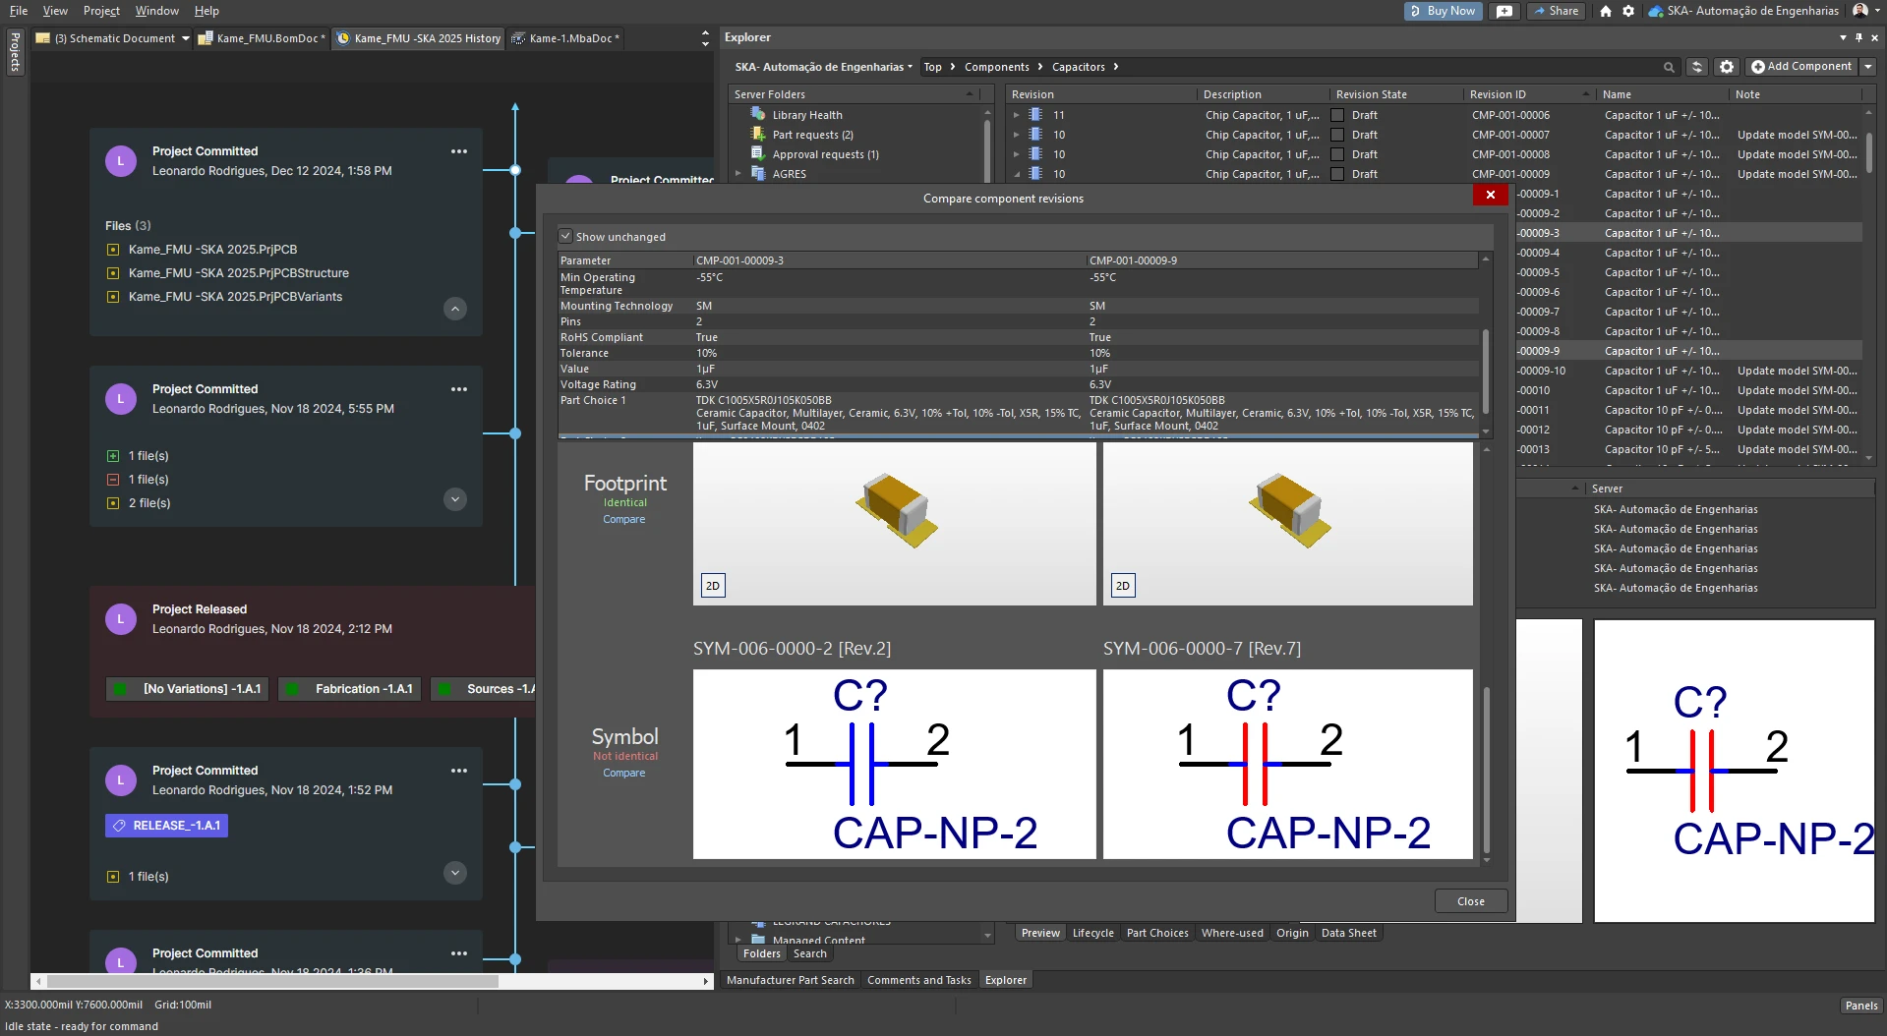Click timeline marker of Dec 12 commit
The height and width of the screenshot is (1036, 1887).
(x=515, y=170)
